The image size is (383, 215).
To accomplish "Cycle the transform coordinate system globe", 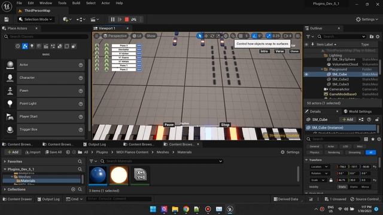I will coord(226,36).
